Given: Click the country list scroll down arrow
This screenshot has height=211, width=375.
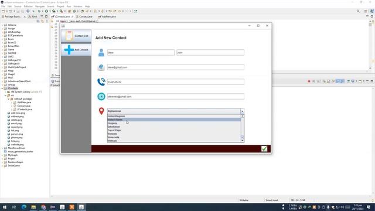Looking at the screenshot, I should (242, 141).
